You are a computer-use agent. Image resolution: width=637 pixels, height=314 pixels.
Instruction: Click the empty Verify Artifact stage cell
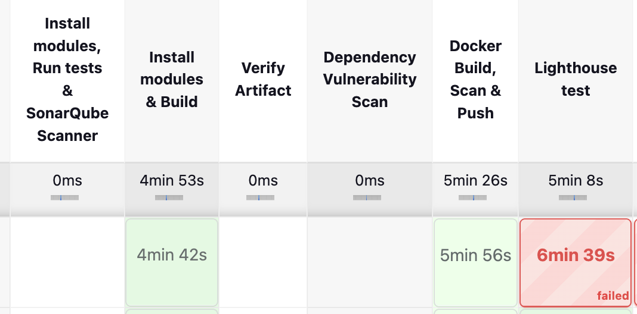click(263, 262)
